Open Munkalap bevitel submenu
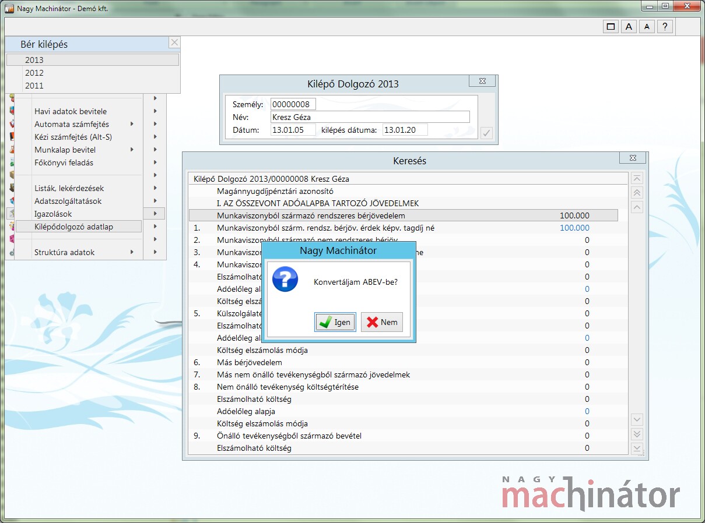This screenshot has width=705, height=523. coord(79,150)
